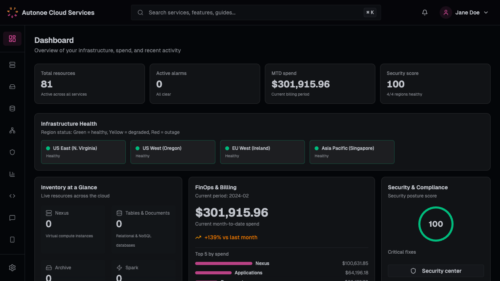Click the "+139% vs last month" trend text

coord(231,237)
